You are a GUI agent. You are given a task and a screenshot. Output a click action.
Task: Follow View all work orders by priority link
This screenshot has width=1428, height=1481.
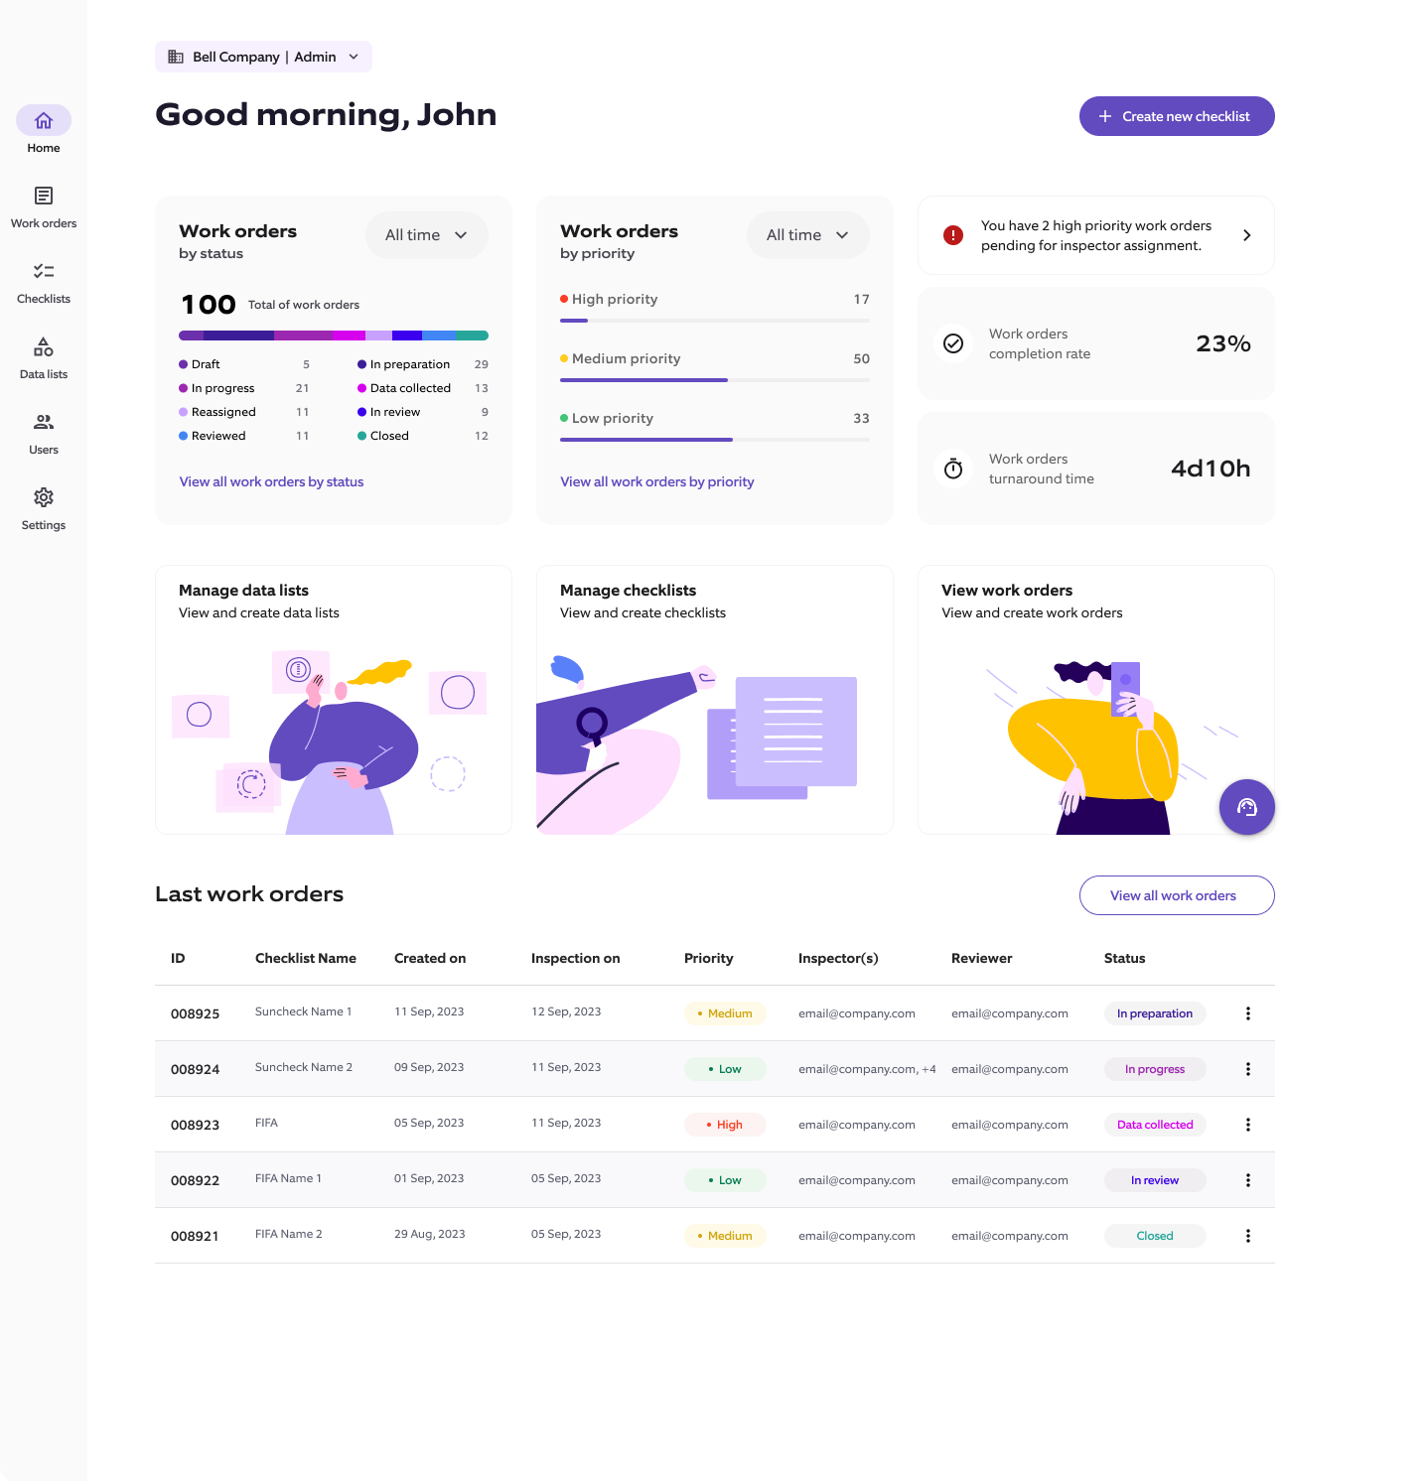click(656, 481)
